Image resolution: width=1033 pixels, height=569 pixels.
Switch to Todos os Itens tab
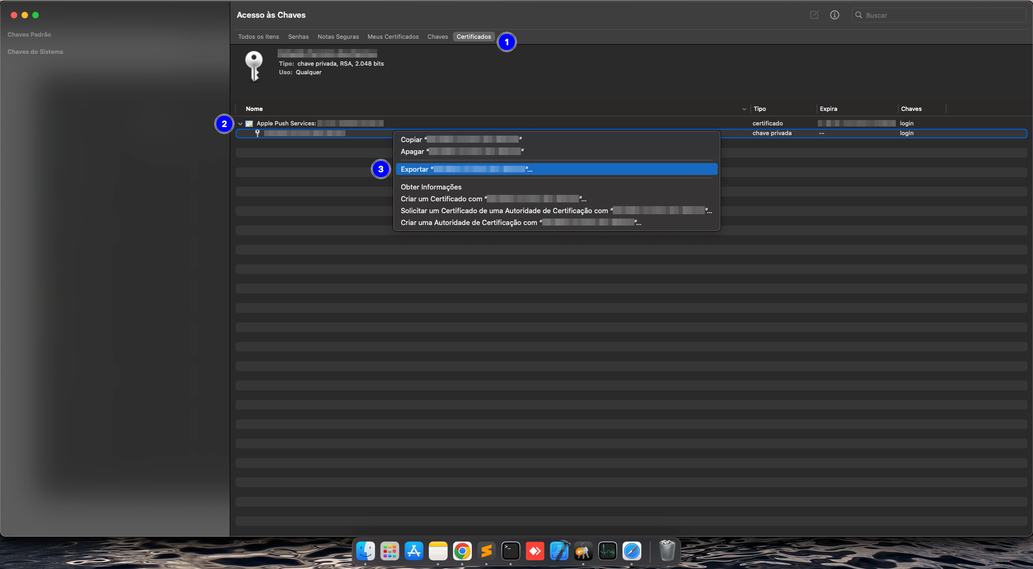(259, 37)
